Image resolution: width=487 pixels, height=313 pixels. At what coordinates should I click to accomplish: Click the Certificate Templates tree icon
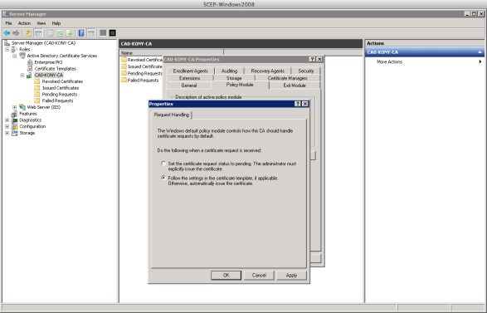[30, 68]
